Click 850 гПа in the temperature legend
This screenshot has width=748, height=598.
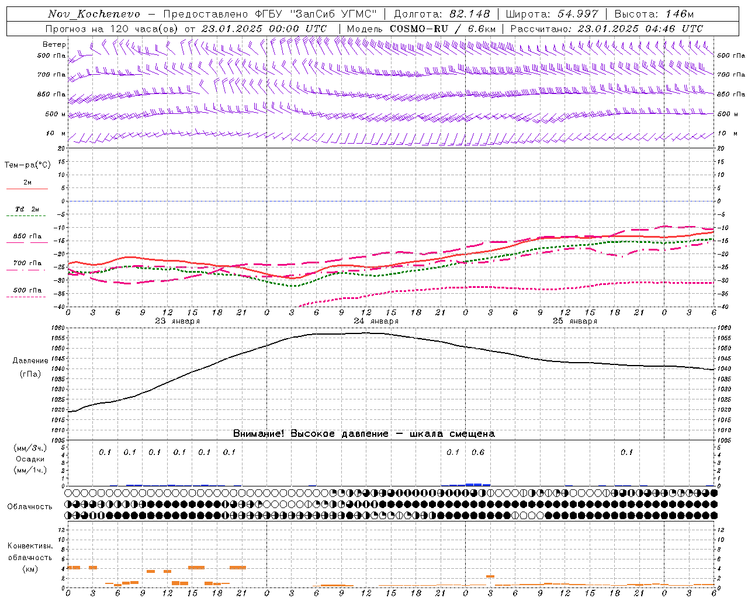[27, 237]
